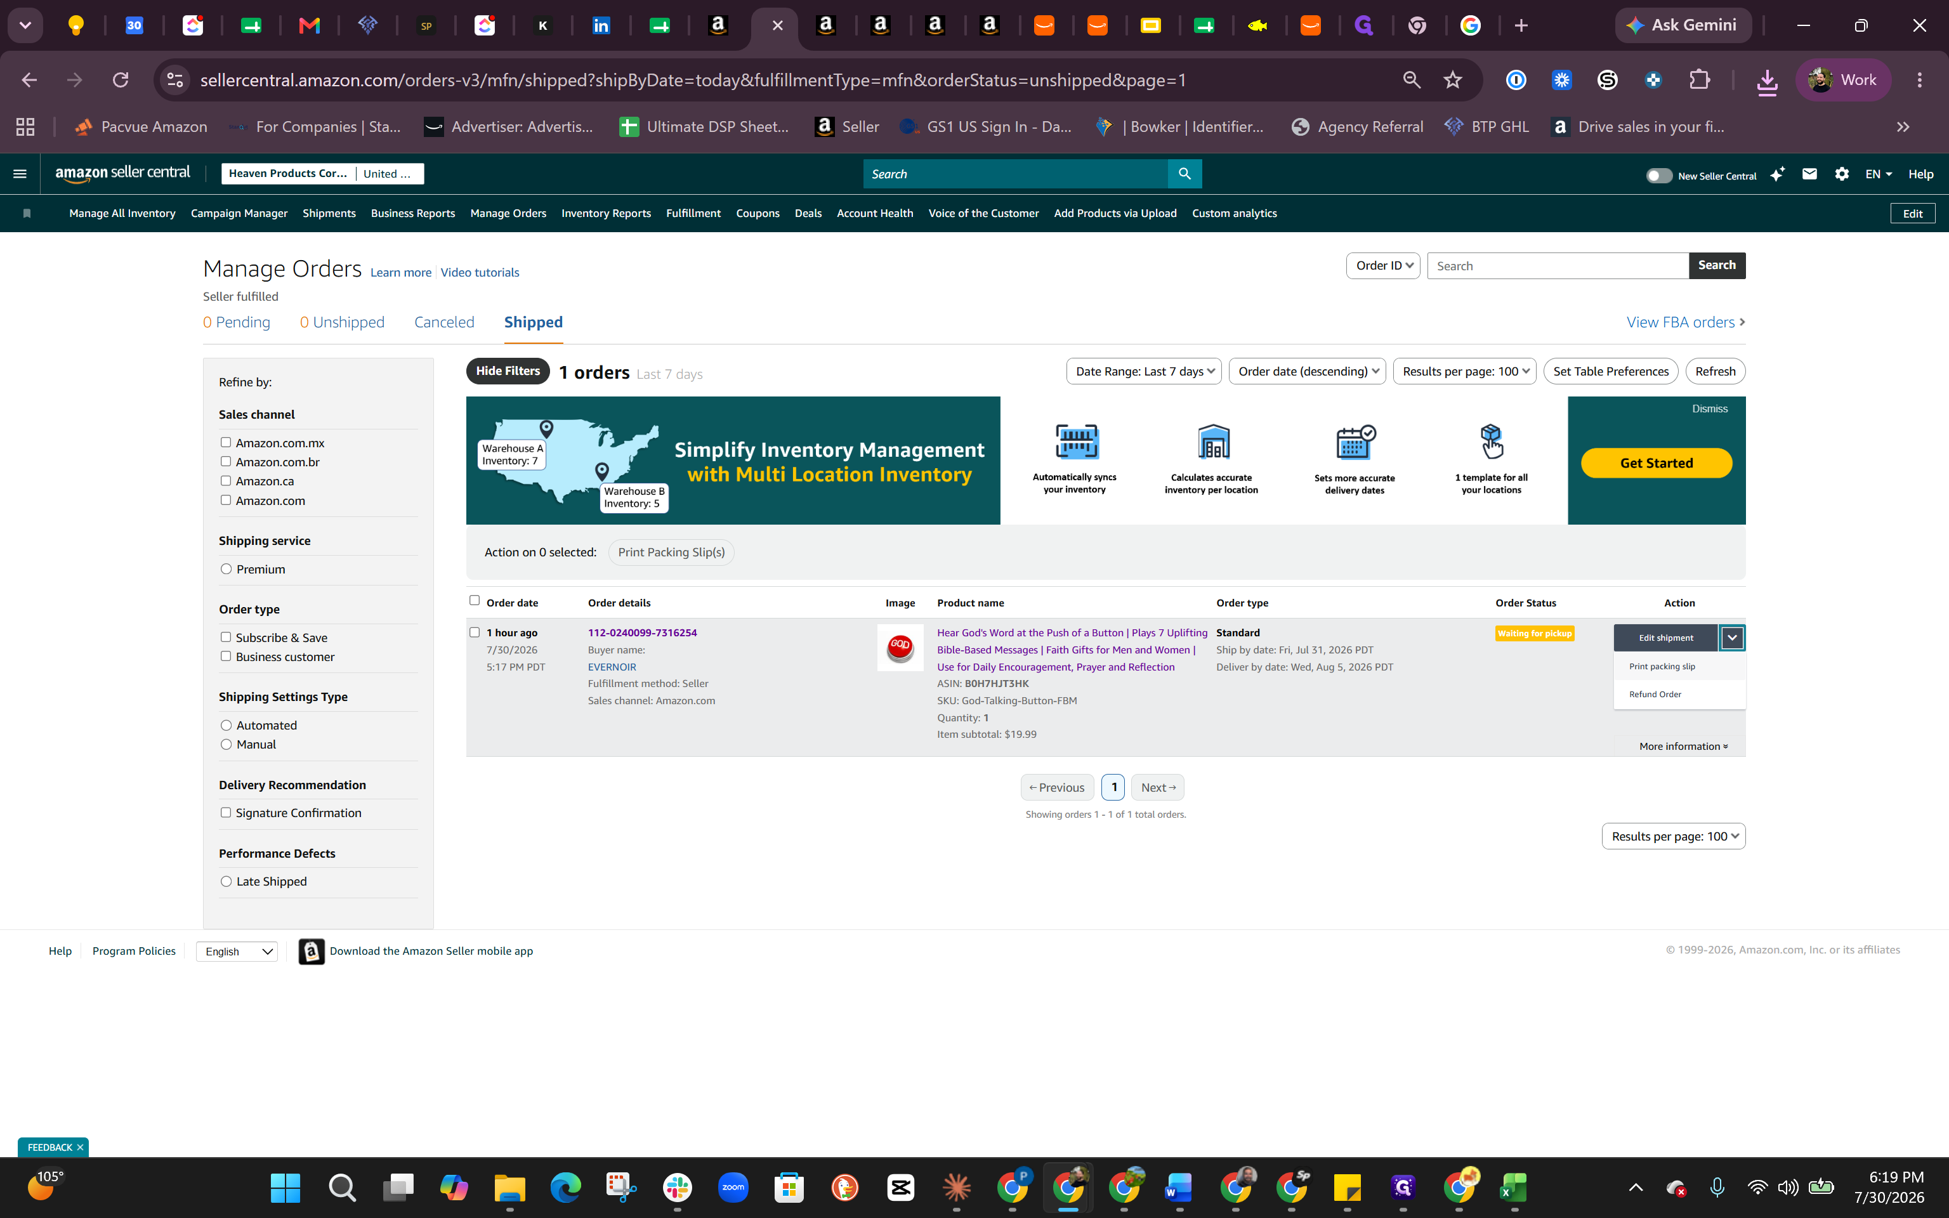1949x1218 pixels.
Task: Open the mail messages icon
Action: pos(1809,174)
